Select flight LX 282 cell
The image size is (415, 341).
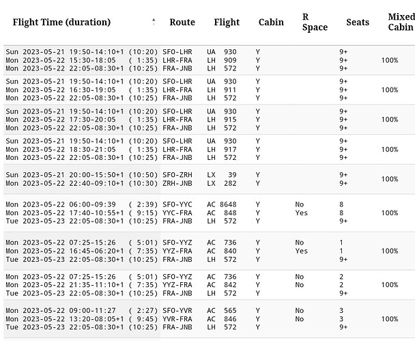click(222, 183)
